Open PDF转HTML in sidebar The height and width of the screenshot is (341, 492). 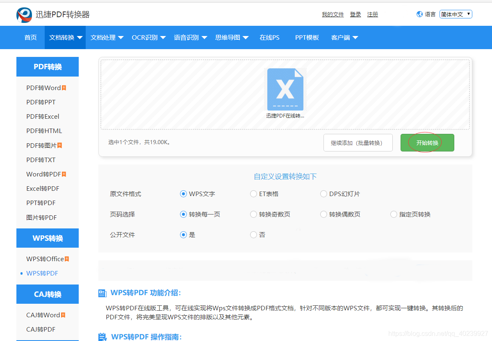44,131
